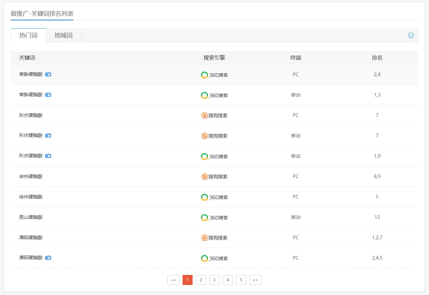The image size is (429, 295).
Task: Click camera icon in 常熟硬脂酸 移动 row
Action: click(48, 95)
